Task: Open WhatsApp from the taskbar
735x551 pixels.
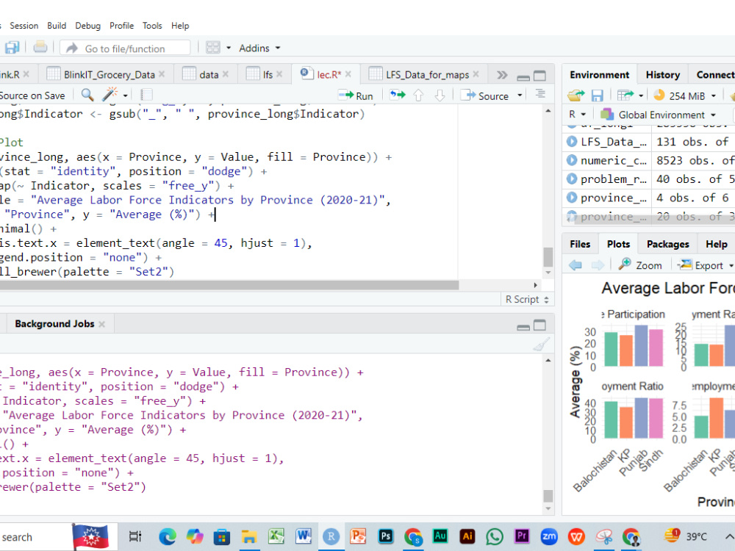Action: coord(495,536)
